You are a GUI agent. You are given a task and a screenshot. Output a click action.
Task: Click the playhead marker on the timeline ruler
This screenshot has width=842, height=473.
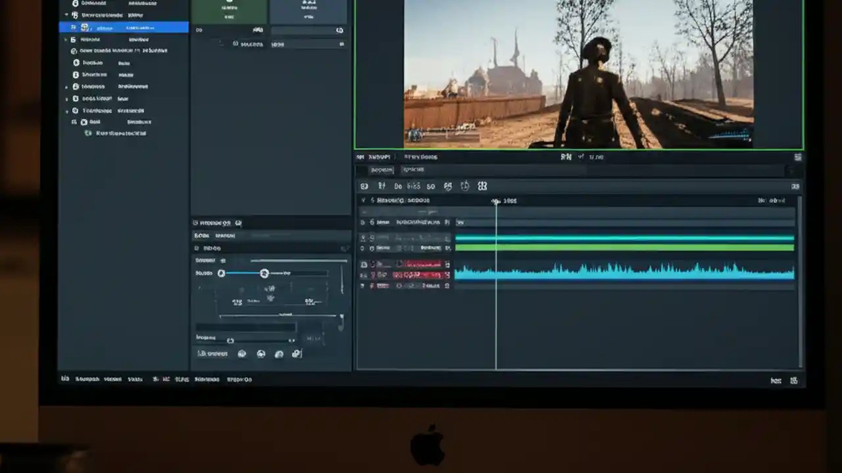[497, 202]
